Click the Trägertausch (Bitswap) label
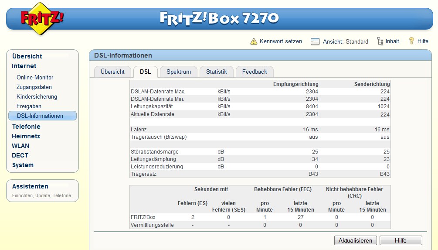Image resolution: width=438 pixels, height=250 pixels. point(159,137)
